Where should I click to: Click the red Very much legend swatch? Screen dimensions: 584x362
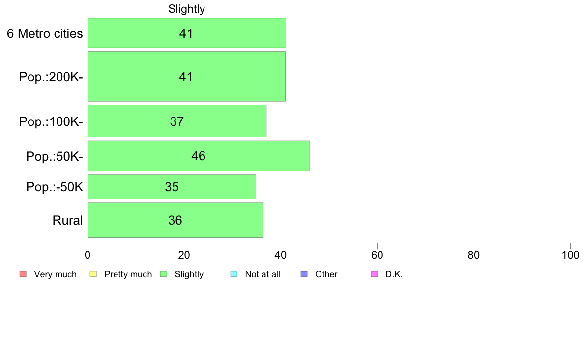[x=23, y=274]
